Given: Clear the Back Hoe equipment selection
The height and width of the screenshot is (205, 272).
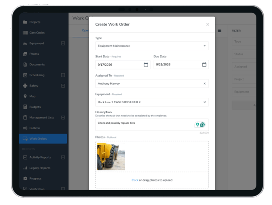Looking at the screenshot, I should click(204, 102).
